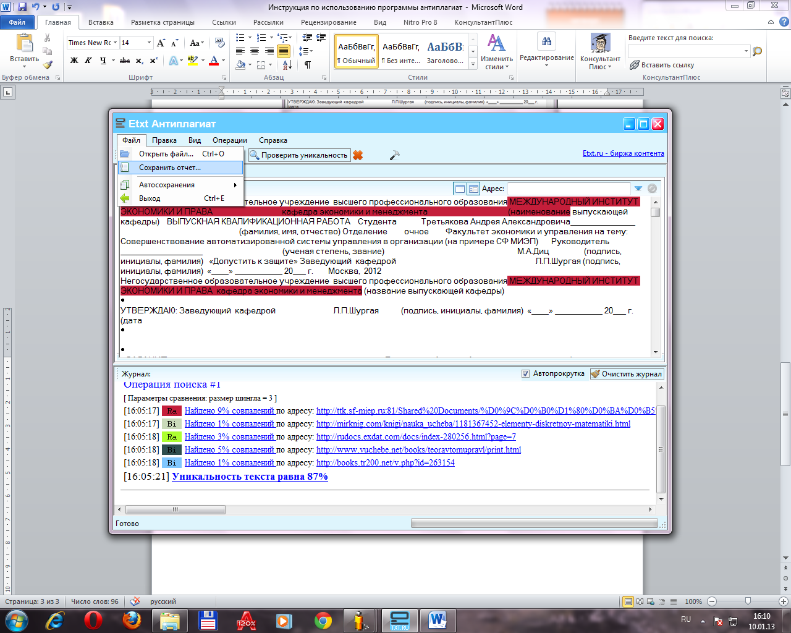Open the rudocs.exdat.com result link

416,436
